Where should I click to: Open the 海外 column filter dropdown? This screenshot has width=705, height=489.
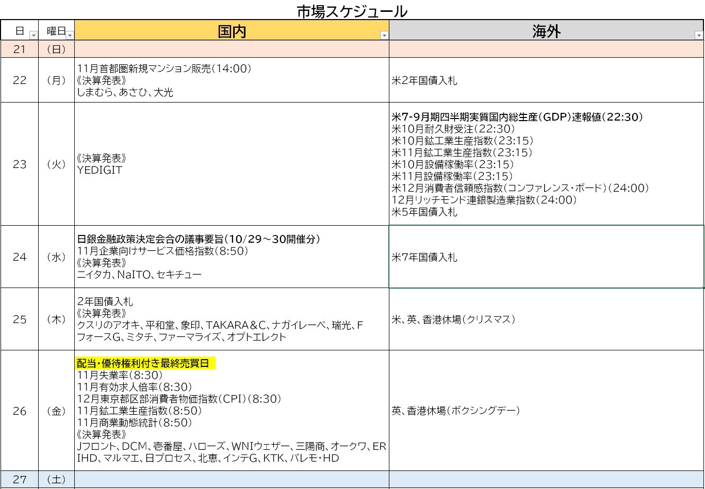699,36
